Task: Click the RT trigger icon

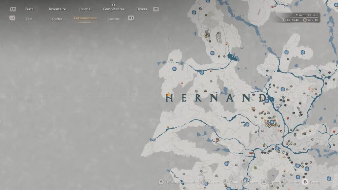Action: [x=131, y=18]
